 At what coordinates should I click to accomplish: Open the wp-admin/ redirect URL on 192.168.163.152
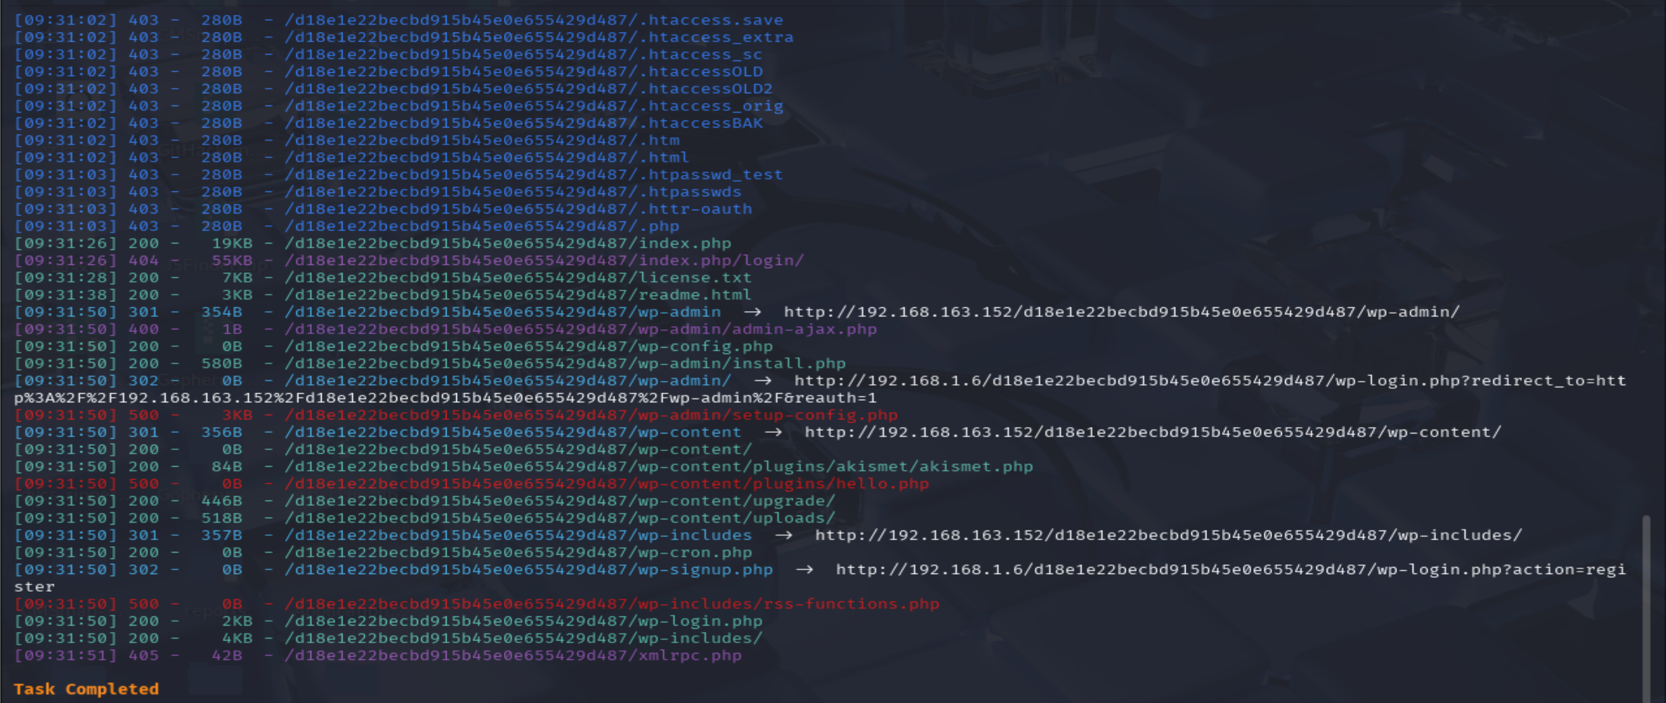click(1122, 312)
